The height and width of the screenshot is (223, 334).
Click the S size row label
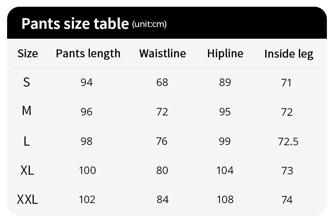27,82
